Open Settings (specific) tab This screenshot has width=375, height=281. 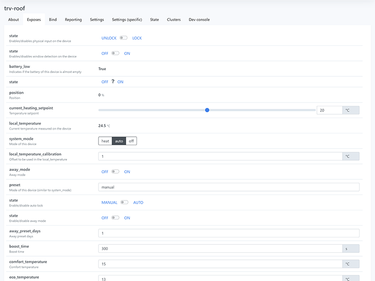pos(127,20)
